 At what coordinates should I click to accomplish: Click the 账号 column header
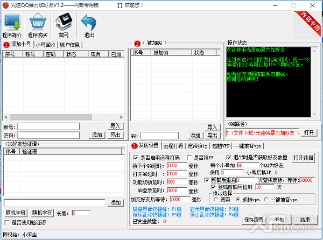[33, 54]
